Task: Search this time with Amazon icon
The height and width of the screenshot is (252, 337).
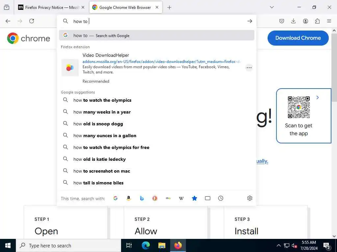Action: click(x=129, y=198)
